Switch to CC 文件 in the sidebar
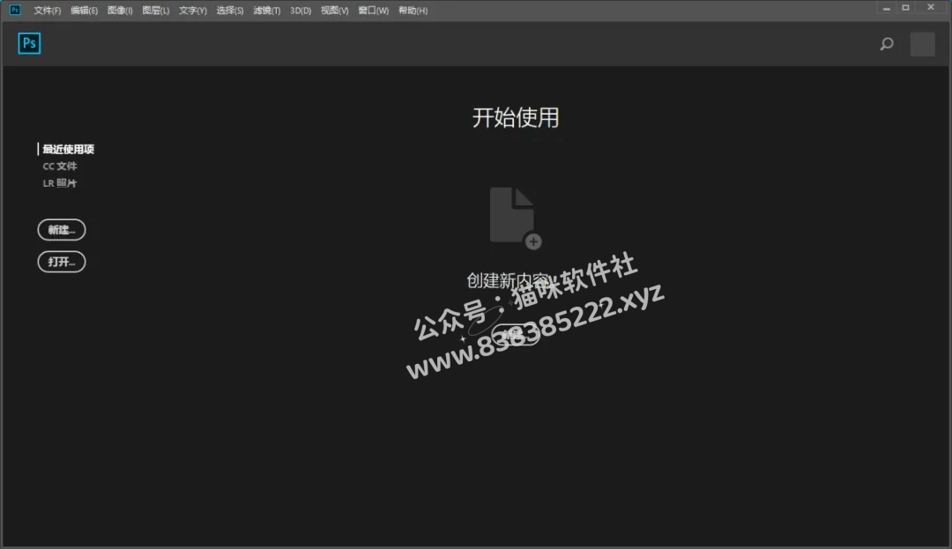Screen dimensions: 952x549 tap(60, 167)
